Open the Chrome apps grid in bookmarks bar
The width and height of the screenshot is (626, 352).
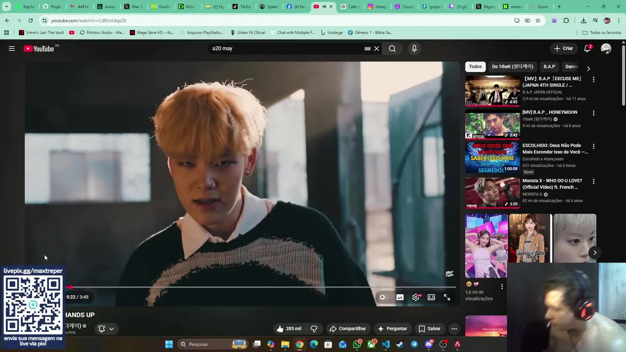(x=6, y=33)
